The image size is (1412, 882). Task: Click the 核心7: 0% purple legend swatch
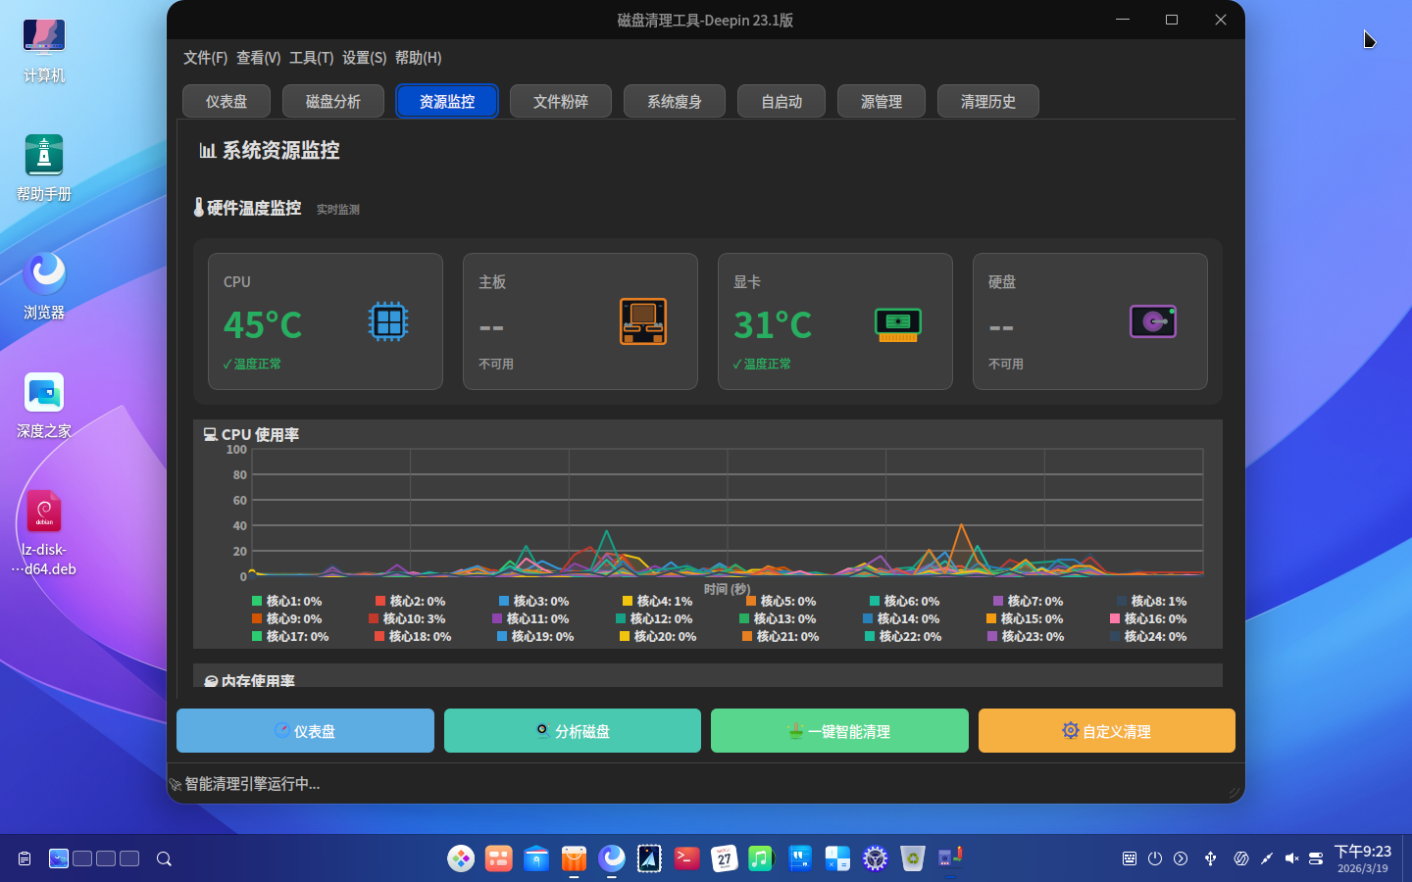pos(998,601)
